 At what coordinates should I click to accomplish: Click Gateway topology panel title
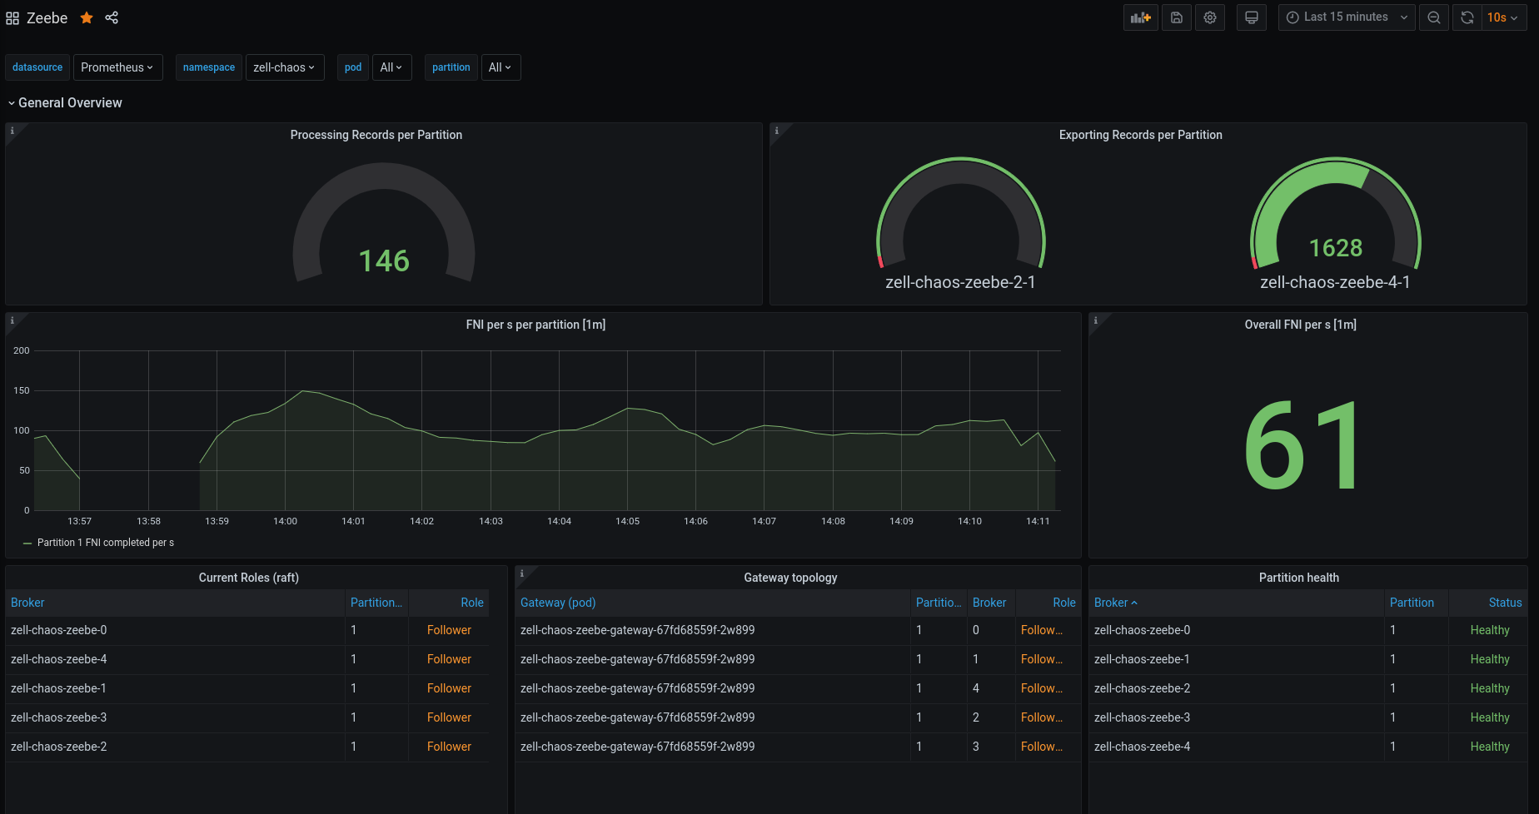click(790, 578)
